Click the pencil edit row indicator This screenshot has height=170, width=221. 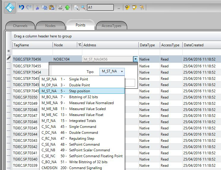pyautogui.click(x=9, y=58)
